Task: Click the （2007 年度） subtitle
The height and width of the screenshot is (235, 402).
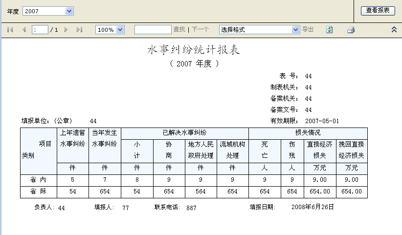Action: point(194,64)
